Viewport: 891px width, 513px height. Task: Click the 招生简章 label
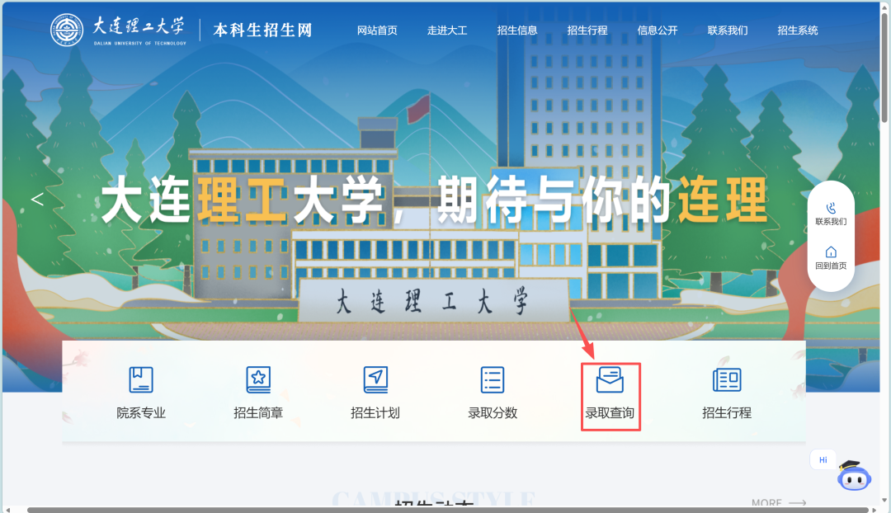pyautogui.click(x=258, y=413)
